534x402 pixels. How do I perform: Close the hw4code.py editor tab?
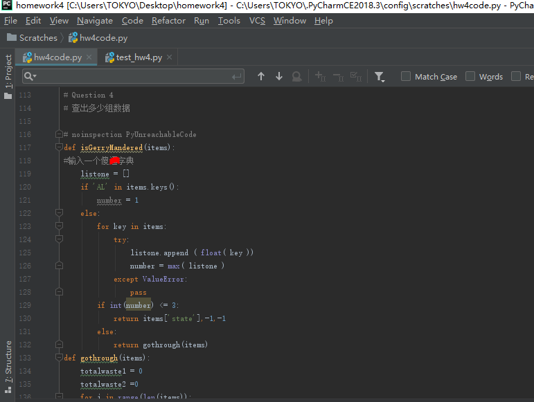[x=89, y=57]
